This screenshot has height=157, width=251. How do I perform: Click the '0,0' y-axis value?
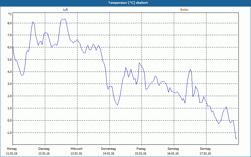point(10,121)
